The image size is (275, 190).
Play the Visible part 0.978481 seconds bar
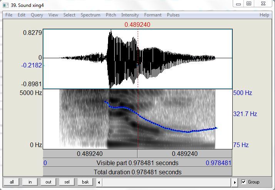[x=138, y=163]
